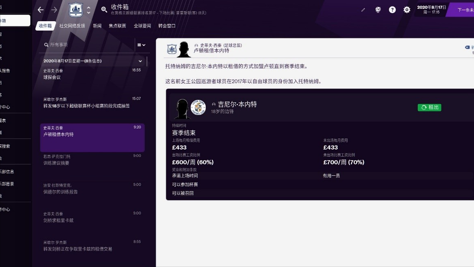Image resolution: width=474 pixels, height=267 pixels.
Task: Switch to the 转会窗口 tab
Action: coord(167,26)
